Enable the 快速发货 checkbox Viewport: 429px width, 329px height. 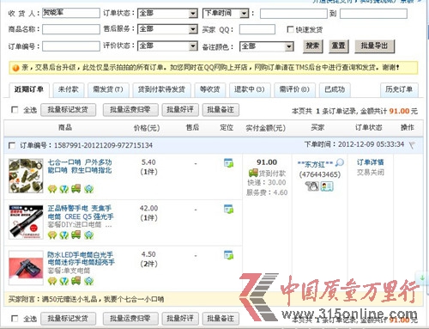point(290,29)
